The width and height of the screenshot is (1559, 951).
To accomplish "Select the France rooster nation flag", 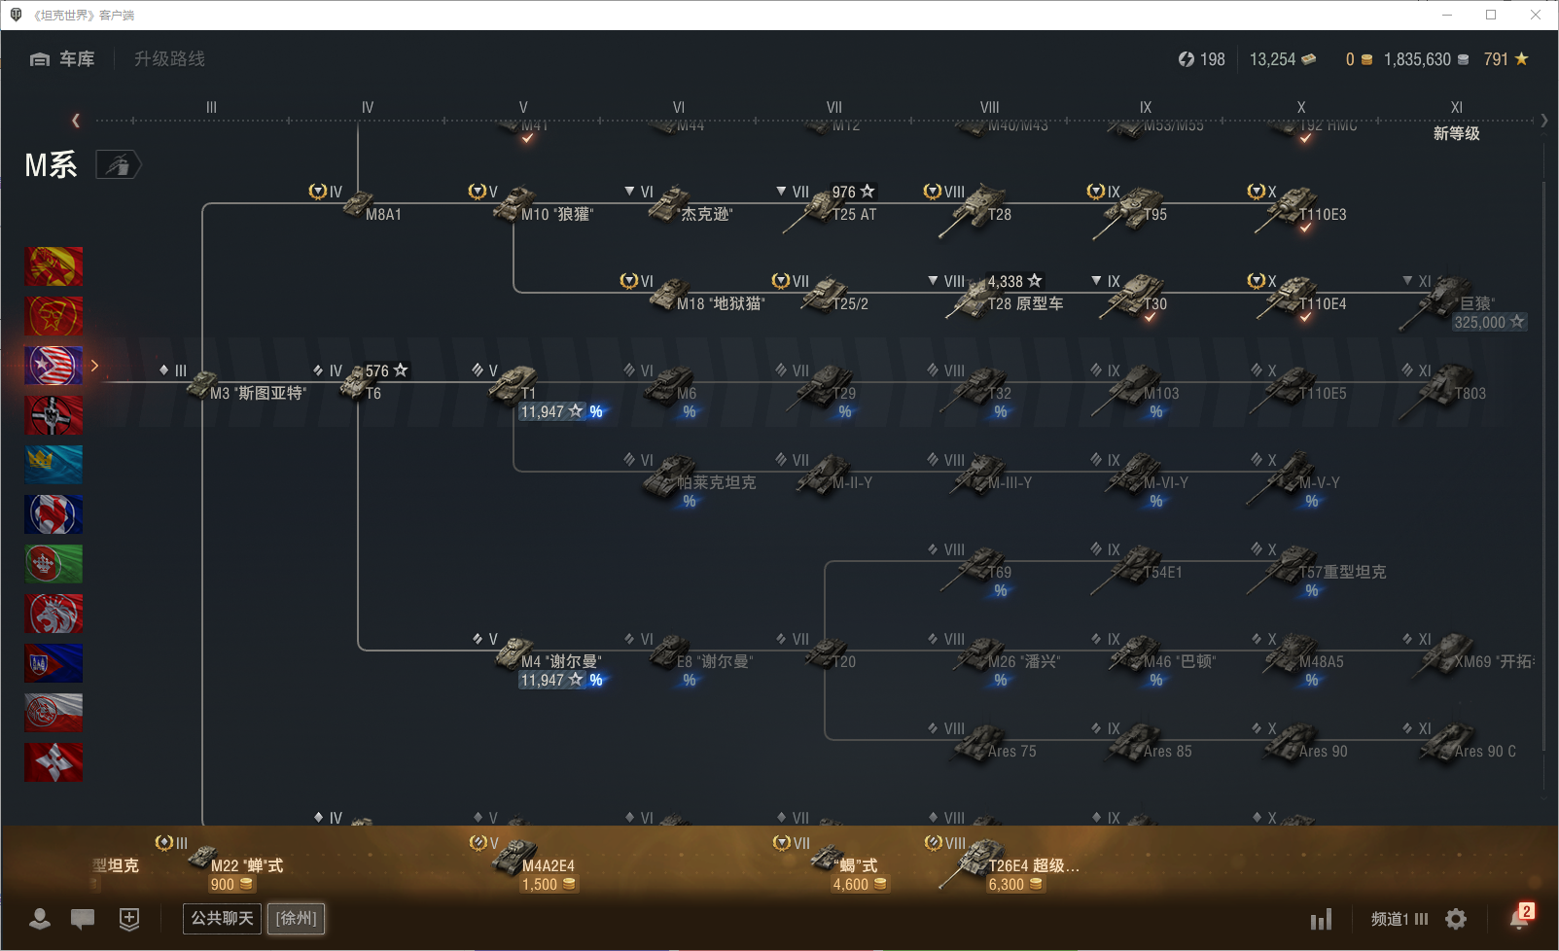I will coord(53,514).
